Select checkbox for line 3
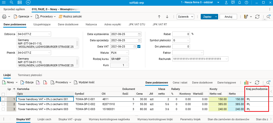This screenshot has height=123, width=273. click(x=3, y=109)
